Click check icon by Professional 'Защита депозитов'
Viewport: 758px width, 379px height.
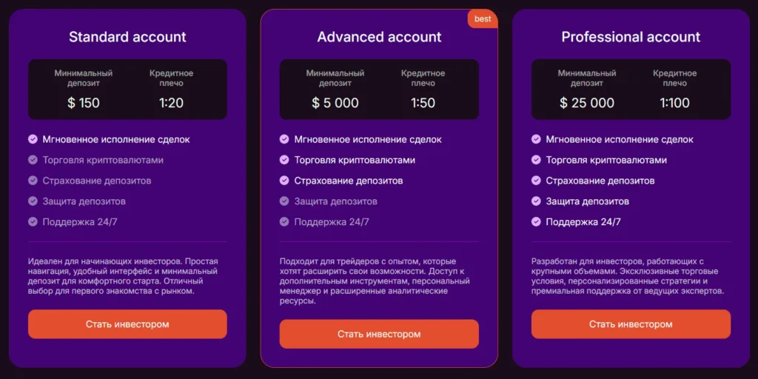coord(536,201)
